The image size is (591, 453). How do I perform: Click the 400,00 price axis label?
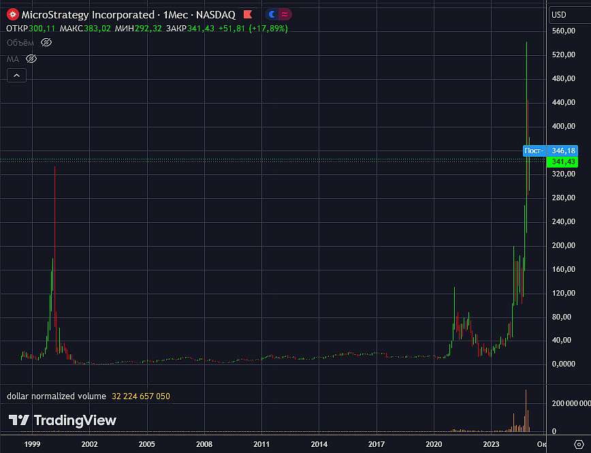pos(564,126)
